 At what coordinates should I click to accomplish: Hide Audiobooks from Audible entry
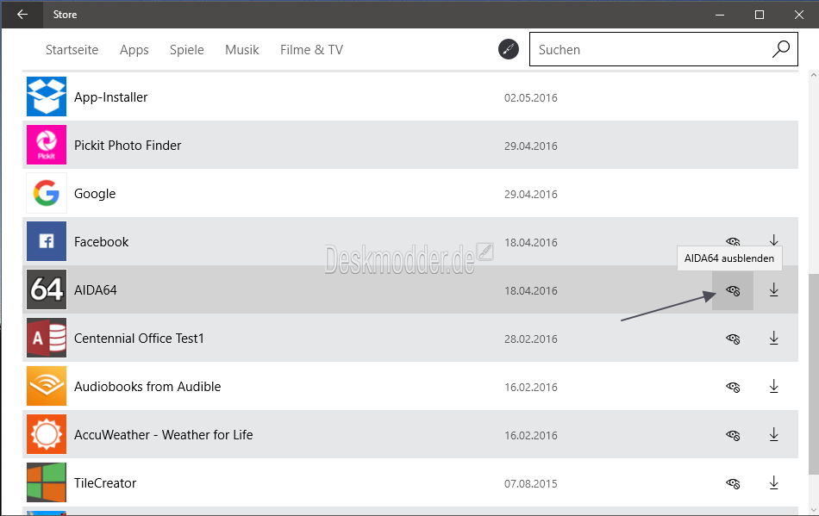point(733,387)
